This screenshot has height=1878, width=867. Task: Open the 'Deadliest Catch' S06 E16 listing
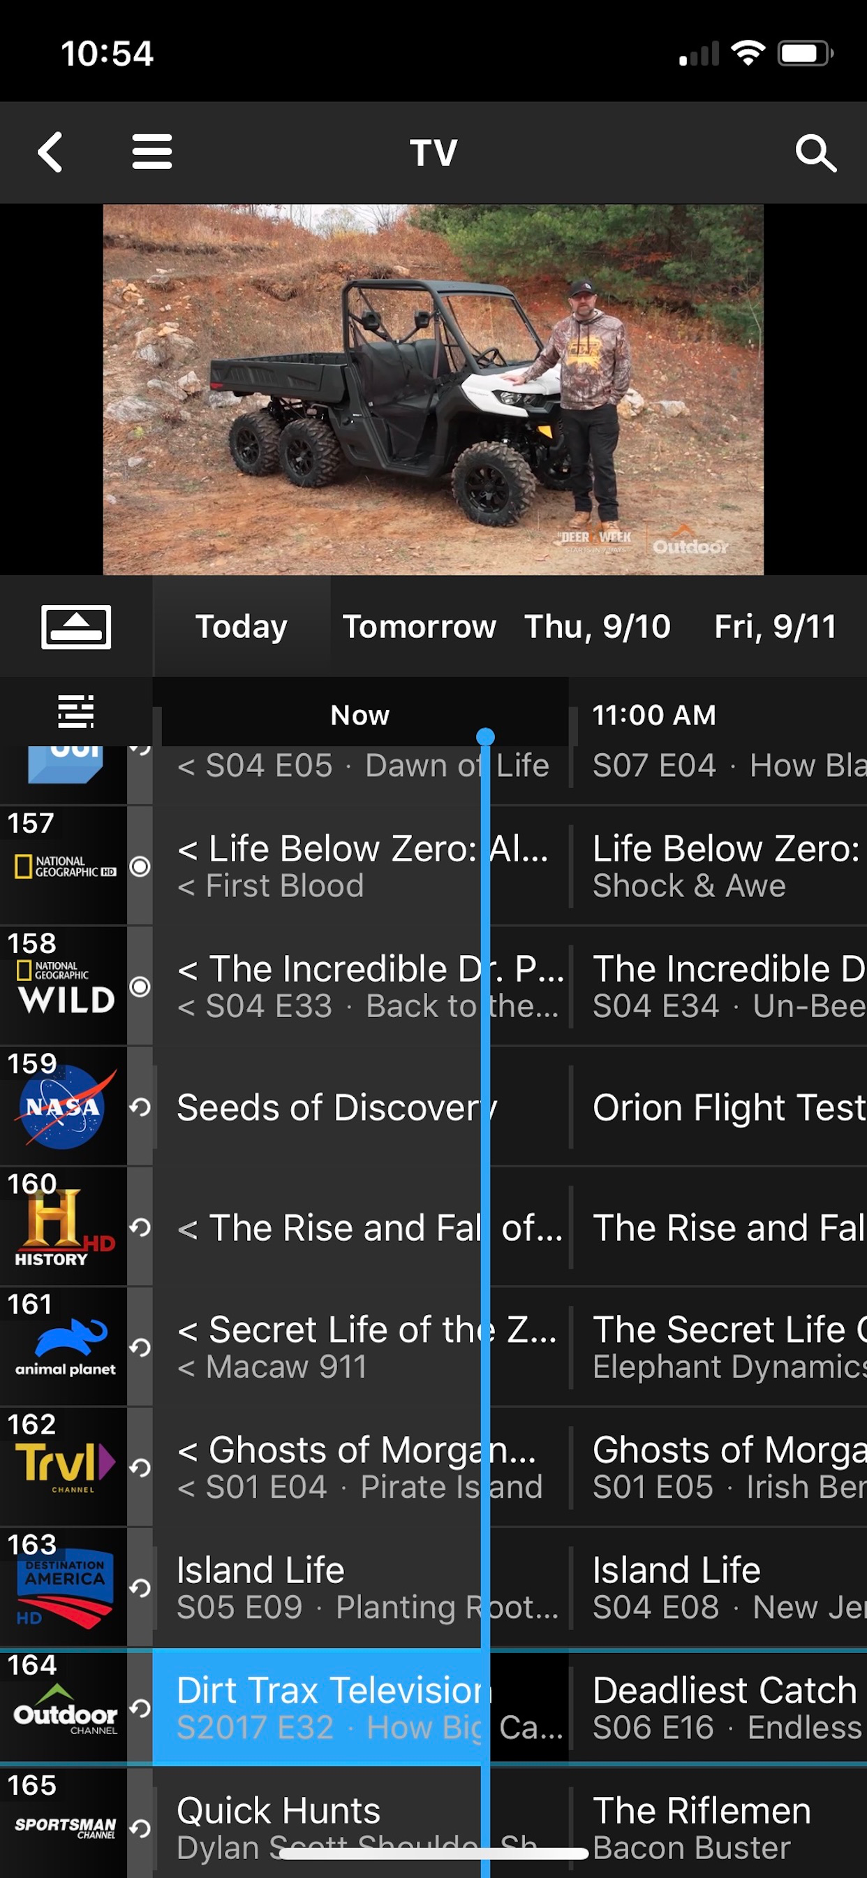pos(719,1708)
